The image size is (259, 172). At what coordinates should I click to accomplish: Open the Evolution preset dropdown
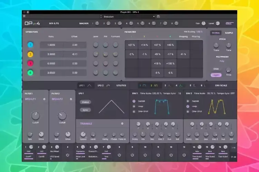click(129, 17)
